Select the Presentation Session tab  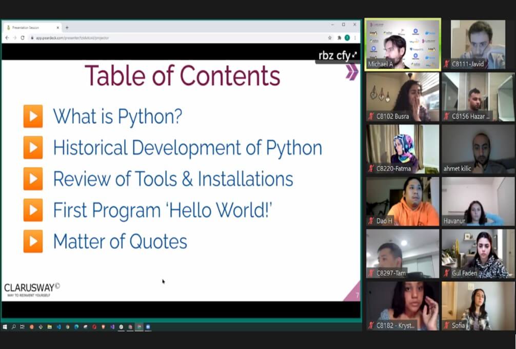click(x=31, y=27)
